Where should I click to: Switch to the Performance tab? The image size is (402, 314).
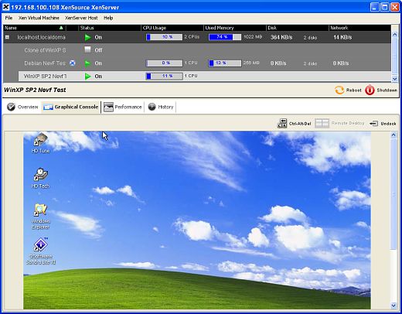coord(123,107)
